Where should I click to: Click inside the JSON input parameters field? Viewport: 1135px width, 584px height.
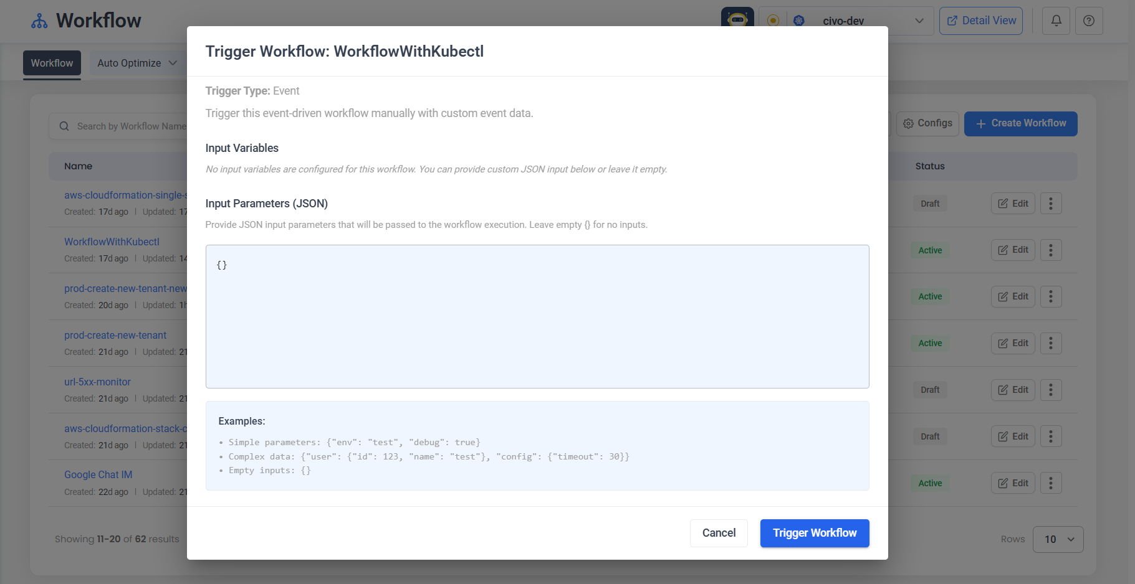click(537, 316)
